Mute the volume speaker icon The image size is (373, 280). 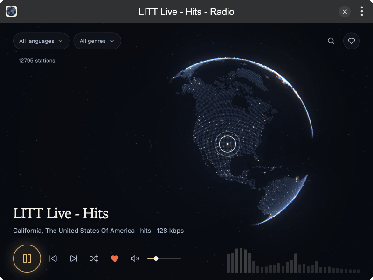click(135, 259)
